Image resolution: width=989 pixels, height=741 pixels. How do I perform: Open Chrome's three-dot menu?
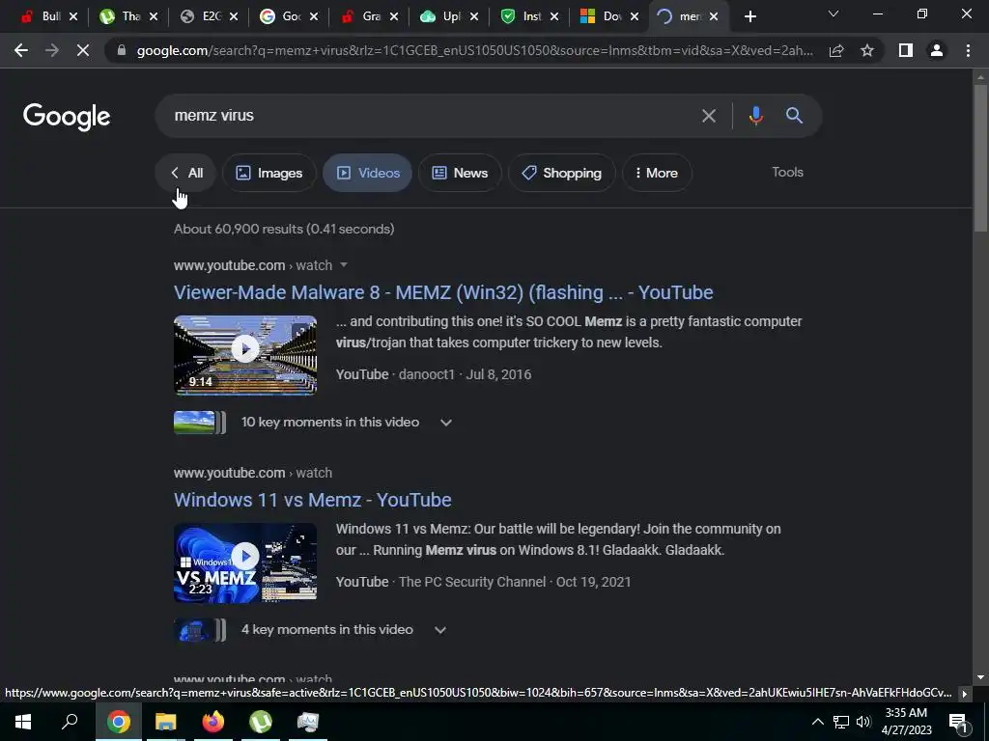point(968,50)
